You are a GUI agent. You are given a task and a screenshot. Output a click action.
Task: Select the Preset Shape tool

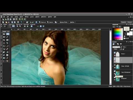4,58
